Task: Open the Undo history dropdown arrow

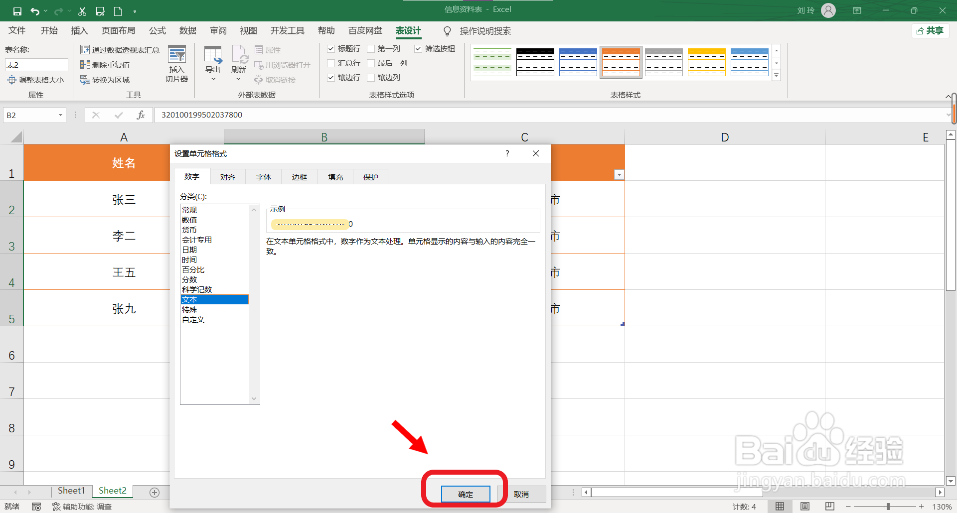Action: pos(45,11)
